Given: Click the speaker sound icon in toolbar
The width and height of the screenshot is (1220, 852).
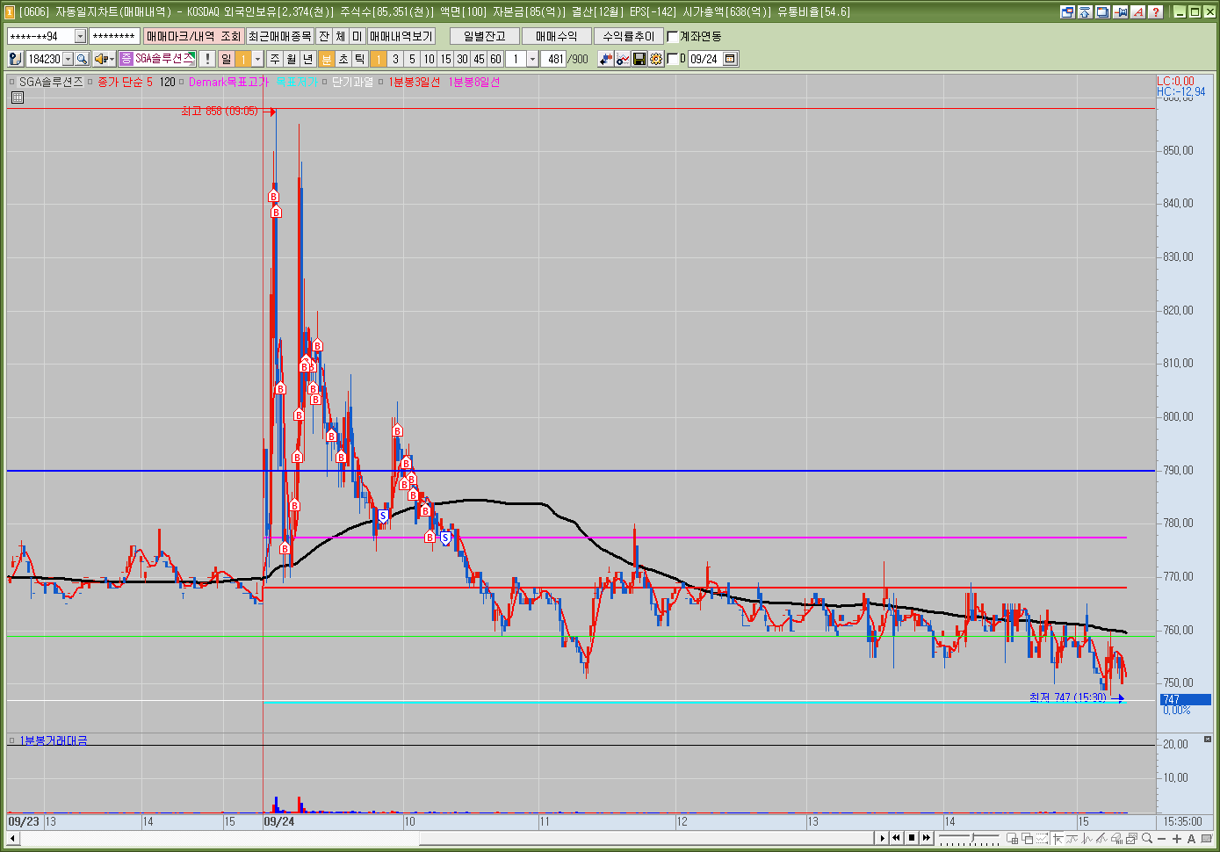Looking at the screenshot, I should click(100, 59).
